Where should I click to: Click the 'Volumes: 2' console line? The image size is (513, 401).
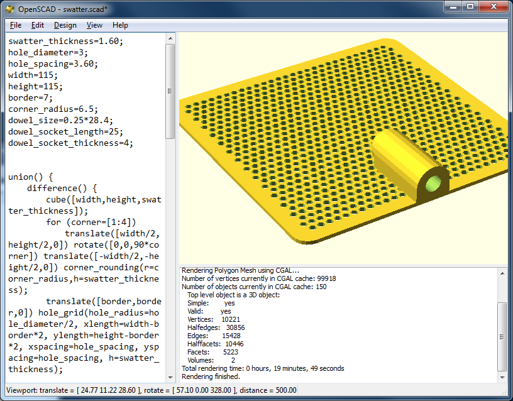pos(211,360)
